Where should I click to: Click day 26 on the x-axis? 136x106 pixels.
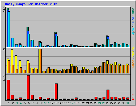108,103
